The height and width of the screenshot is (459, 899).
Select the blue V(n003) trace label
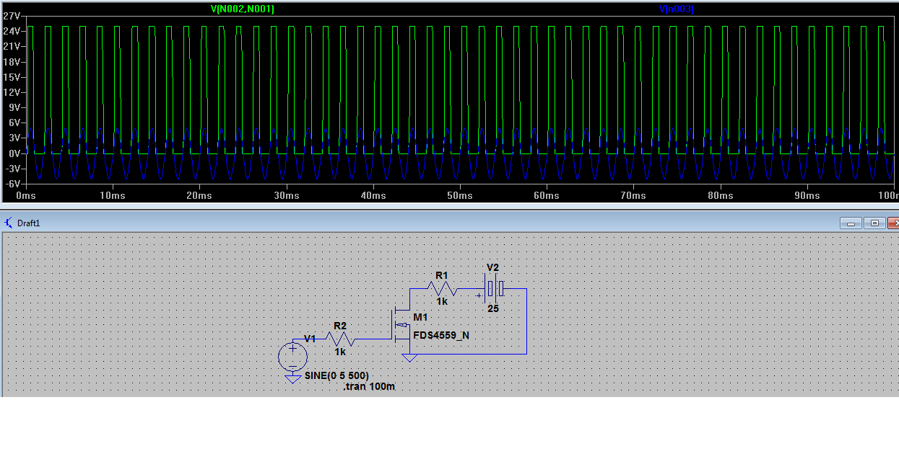click(x=677, y=9)
